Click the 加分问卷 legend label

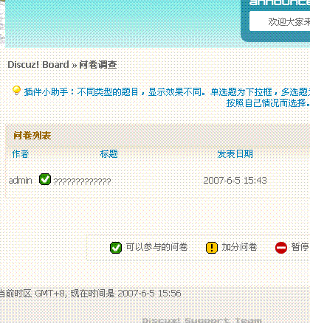pos(239,247)
